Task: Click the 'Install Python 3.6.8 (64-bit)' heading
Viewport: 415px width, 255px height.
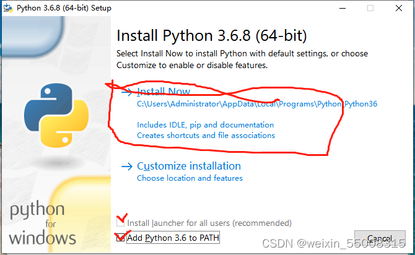Action: 211,36
